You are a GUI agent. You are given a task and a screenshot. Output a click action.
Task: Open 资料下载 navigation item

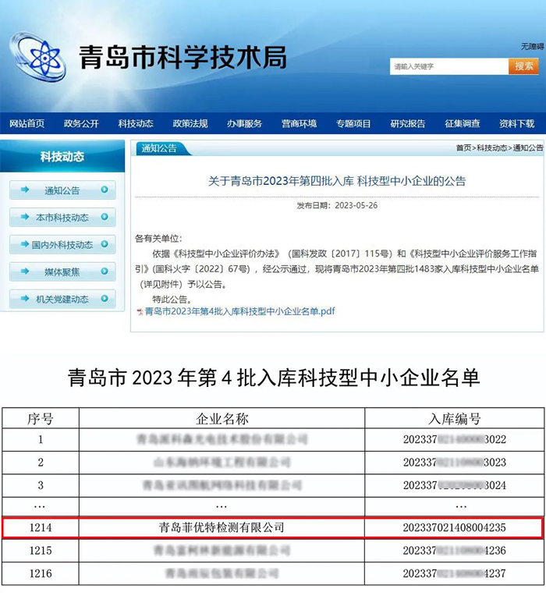517,124
